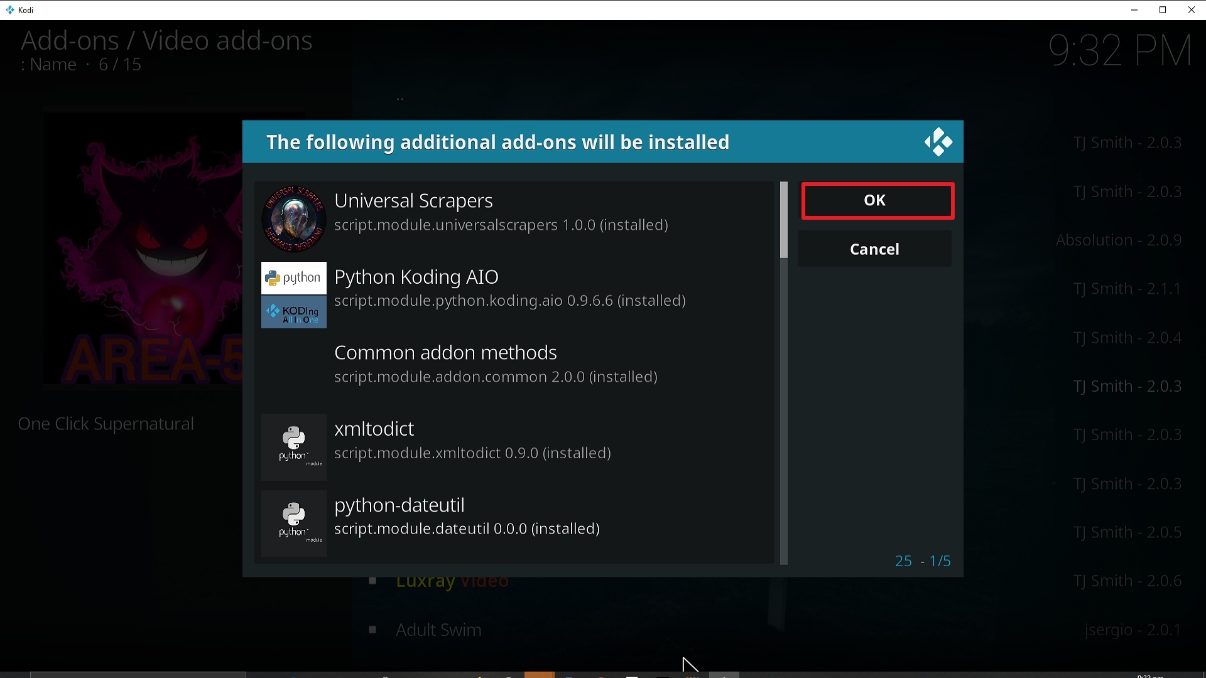This screenshot has height=678, width=1206.
Task: Click the TJ Smith - 2.0.6 version label
Action: click(1127, 581)
